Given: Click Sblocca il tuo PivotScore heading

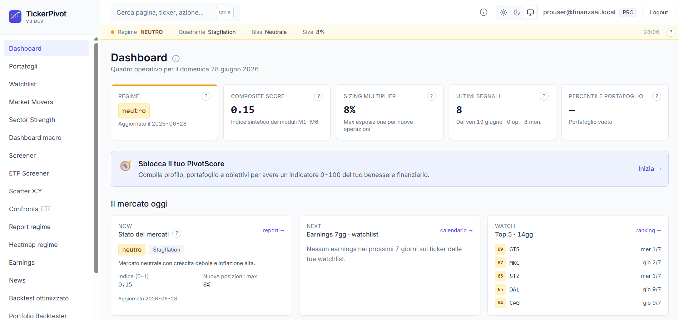Looking at the screenshot, I should point(182,164).
